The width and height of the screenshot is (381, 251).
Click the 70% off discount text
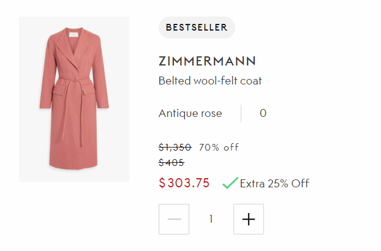tap(219, 147)
